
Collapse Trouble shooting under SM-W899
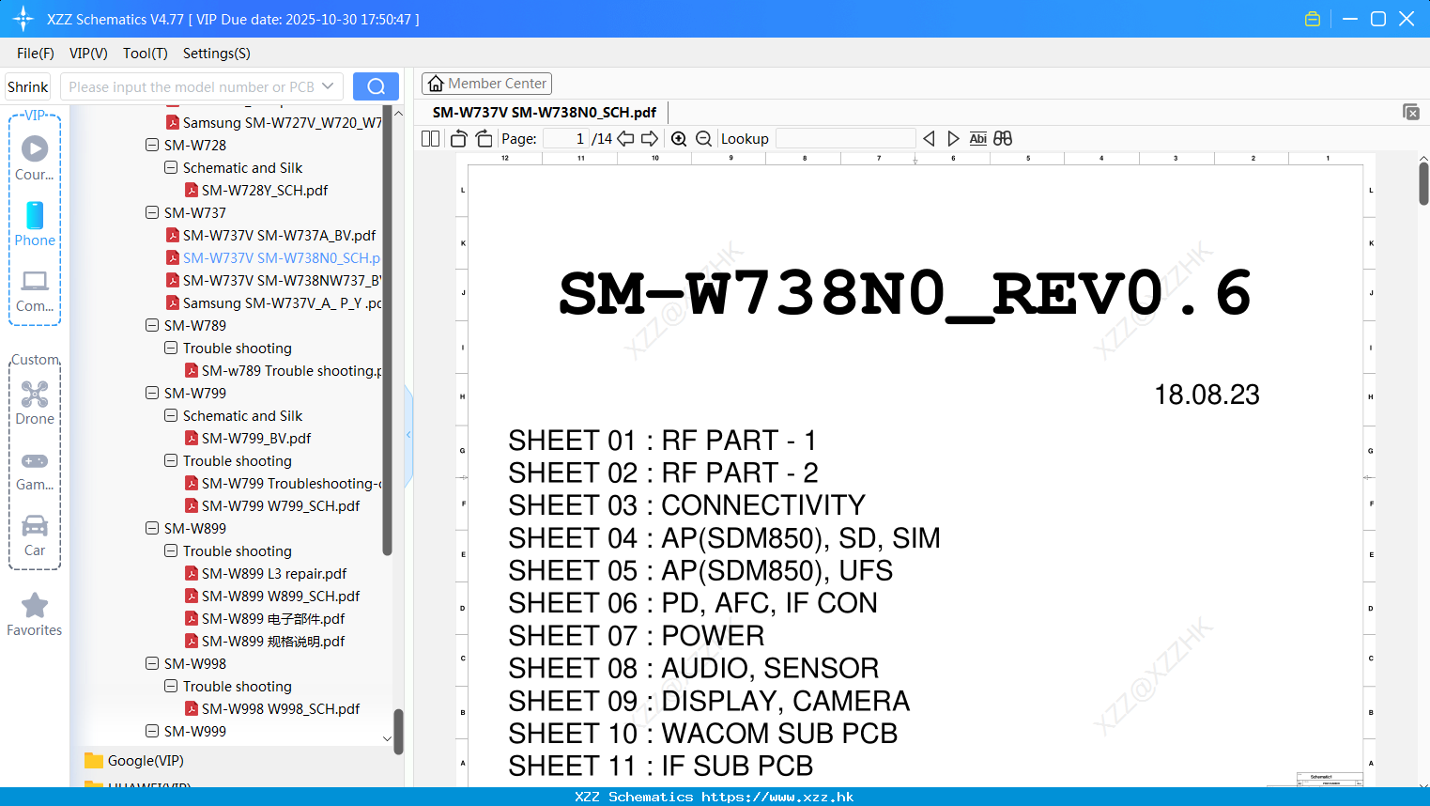pyautogui.click(x=171, y=550)
